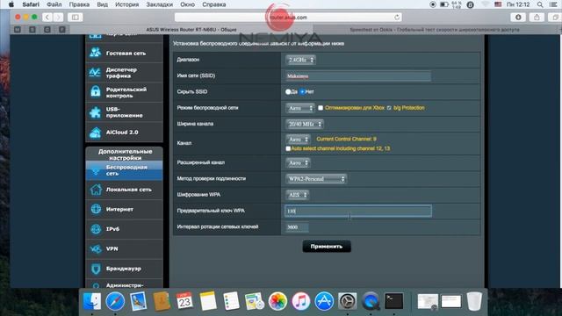The height and width of the screenshot is (316, 562).
Task: Open Calendar from the Dock
Action: point(184,301)
